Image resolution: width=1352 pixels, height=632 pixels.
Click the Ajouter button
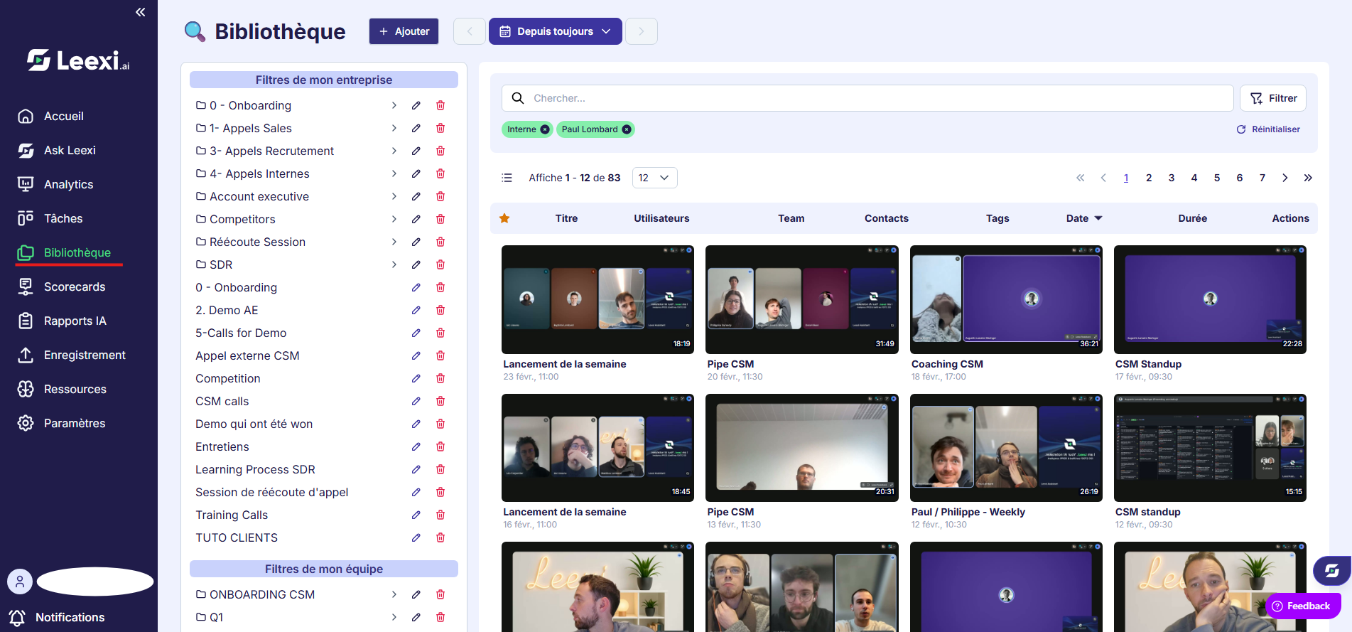pos(404,31)
